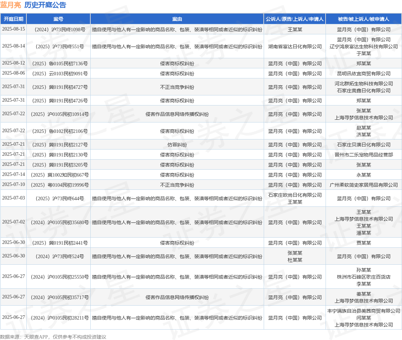Click plaintiff 杜某某
Image resolution: width=402 pixels, height=340 pixels.
pos(295,260)
